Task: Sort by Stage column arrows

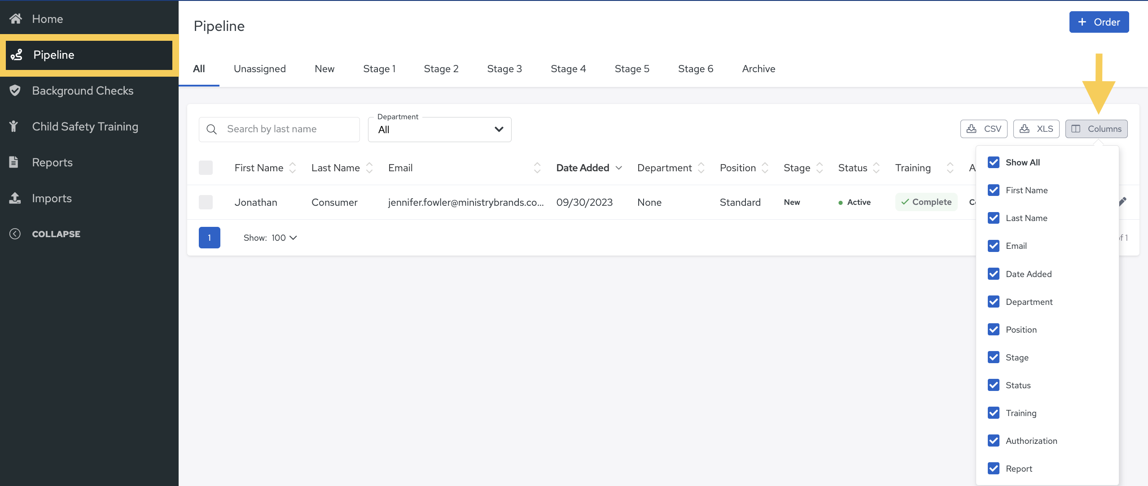Action: click(x=819, y=168)
